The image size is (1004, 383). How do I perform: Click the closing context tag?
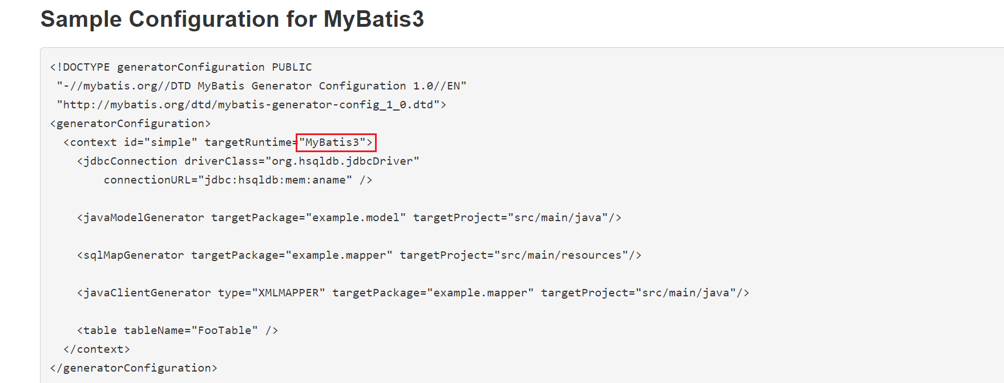click(x=97, y=349)
